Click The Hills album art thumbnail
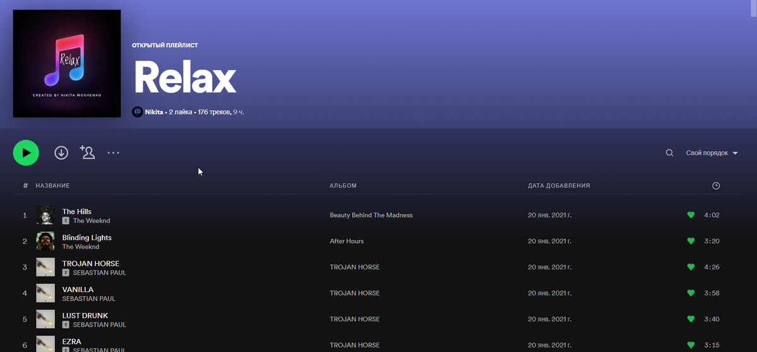This screenshot has width=757, height=352. point(45,215)
